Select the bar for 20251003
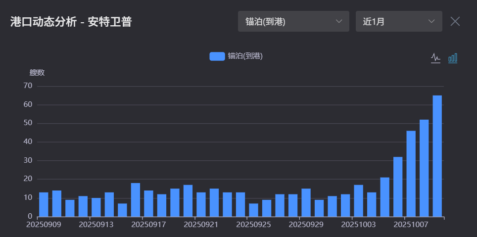 pos(359,201)
